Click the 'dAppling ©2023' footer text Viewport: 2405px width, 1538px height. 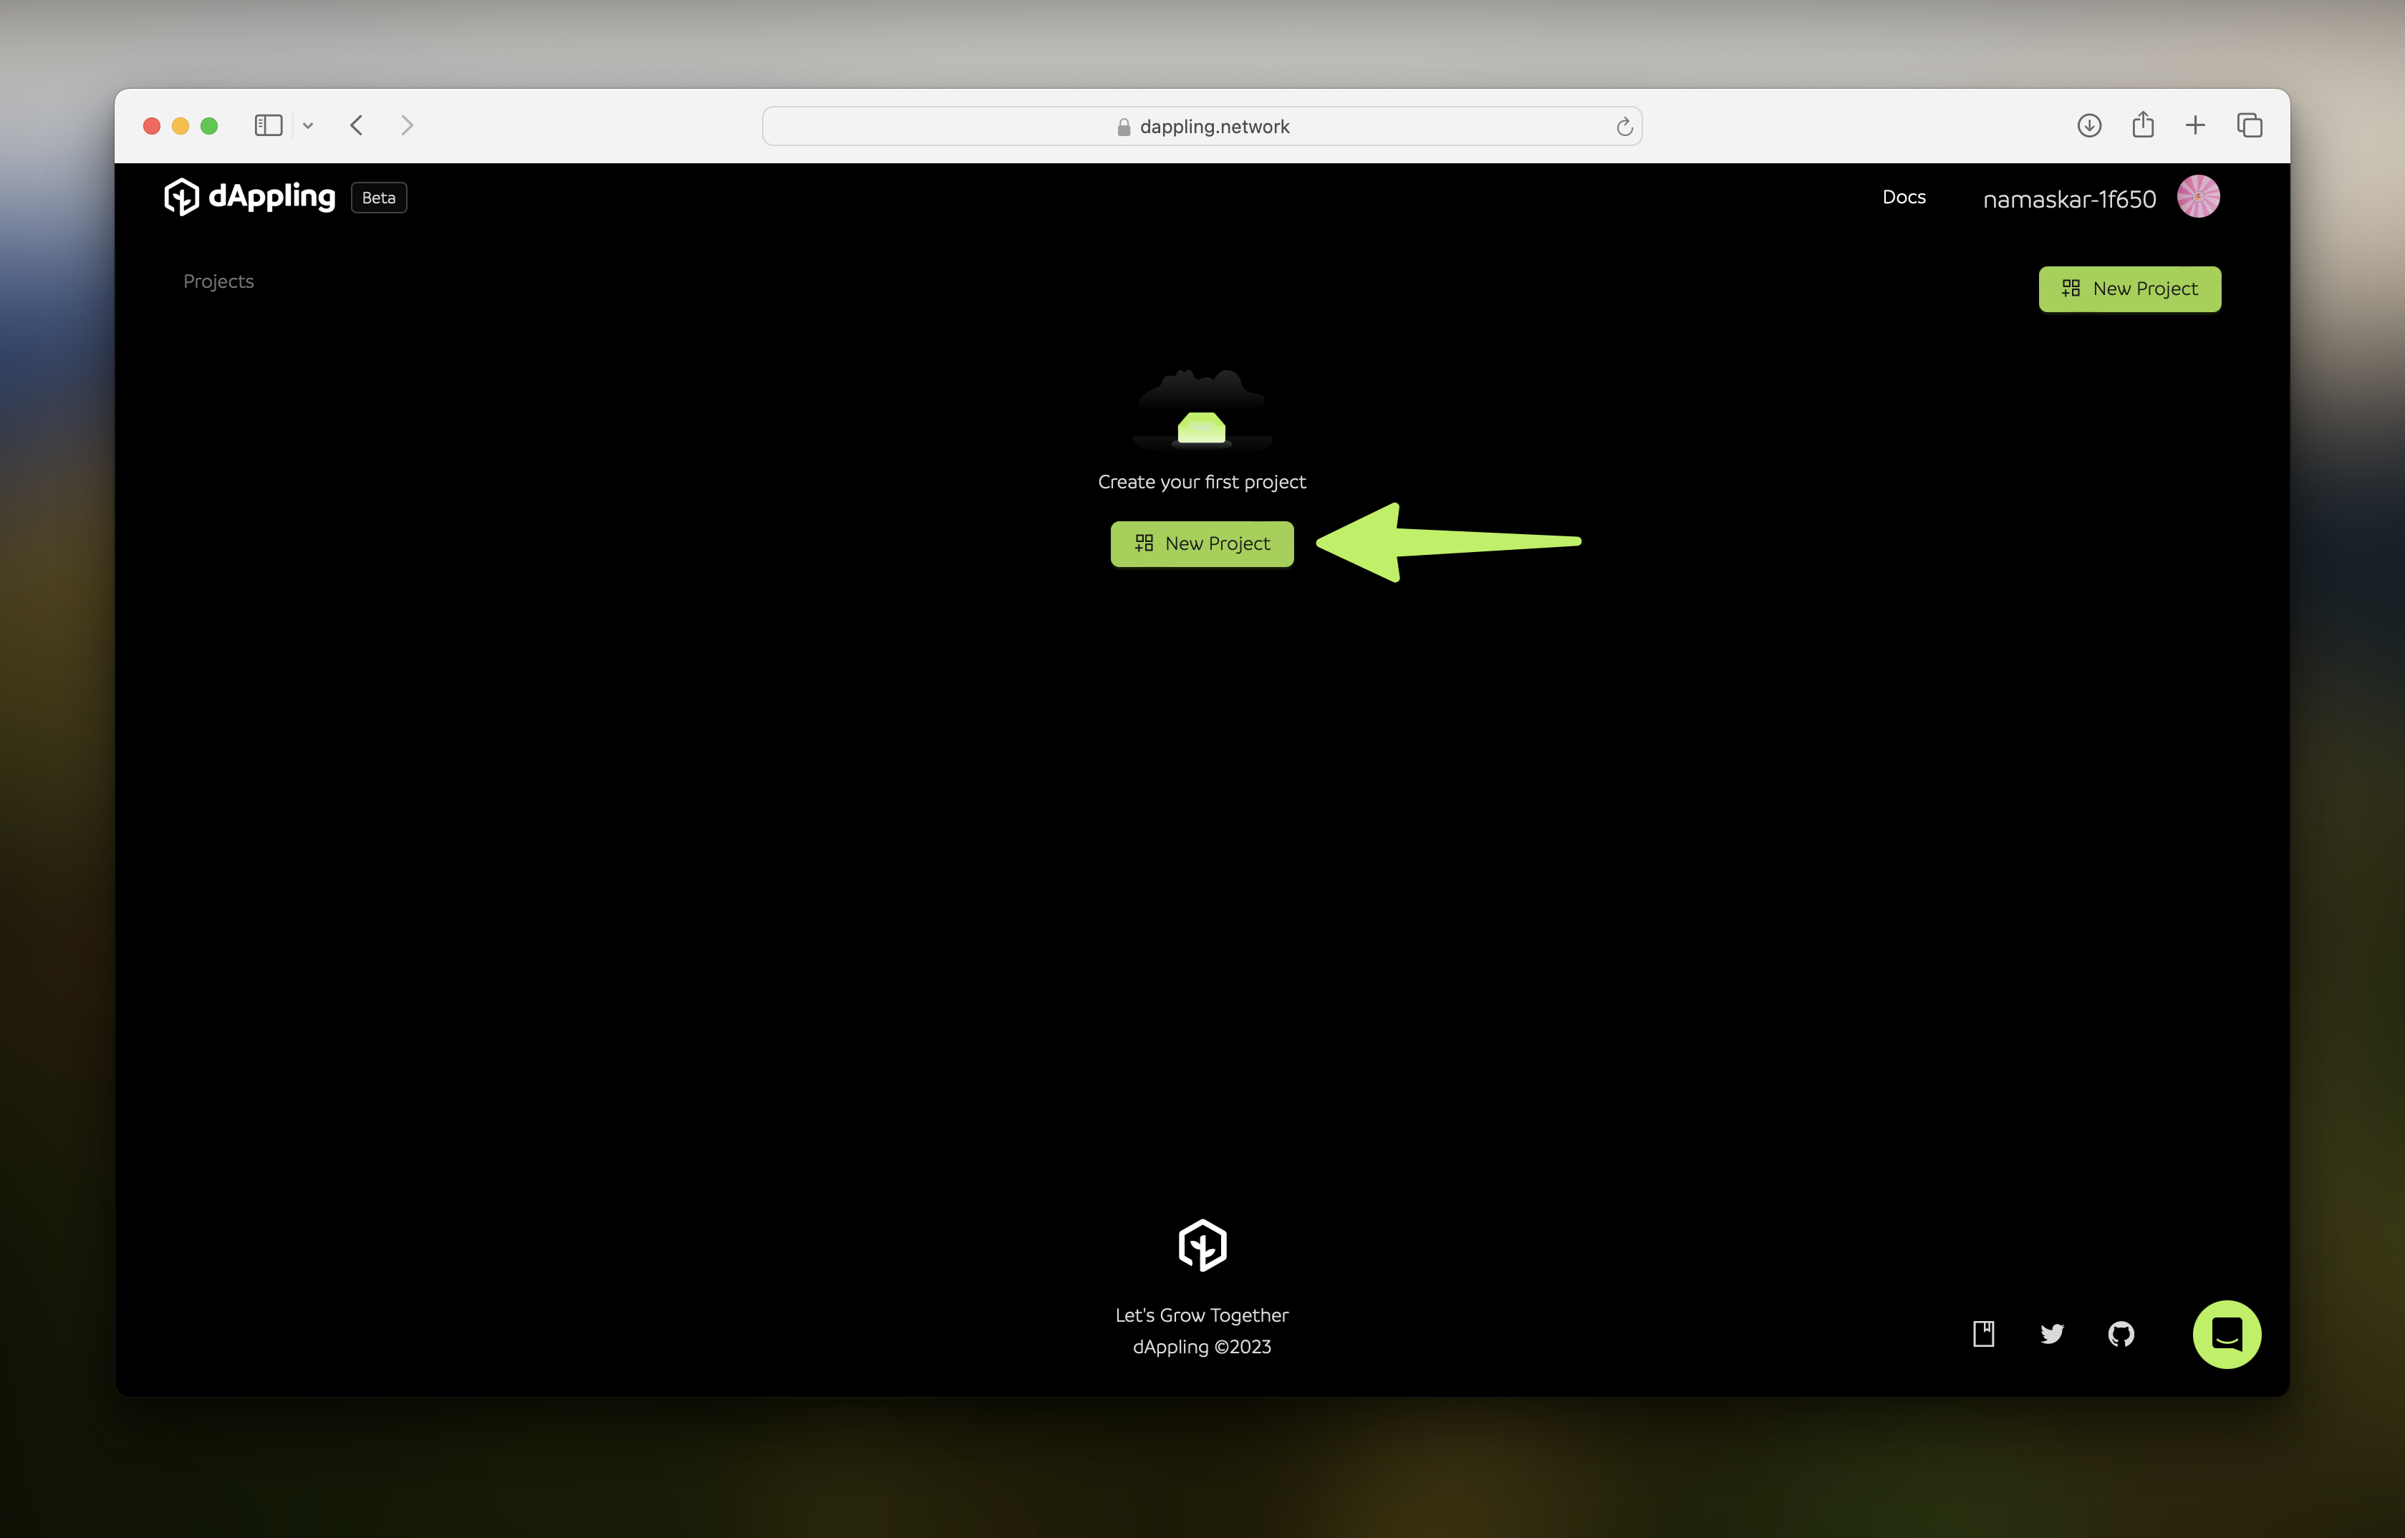tap(1202, 1346)
